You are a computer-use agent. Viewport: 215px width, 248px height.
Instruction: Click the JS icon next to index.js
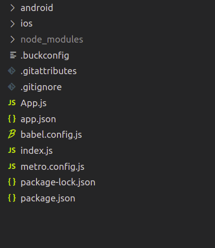(12, 150)
